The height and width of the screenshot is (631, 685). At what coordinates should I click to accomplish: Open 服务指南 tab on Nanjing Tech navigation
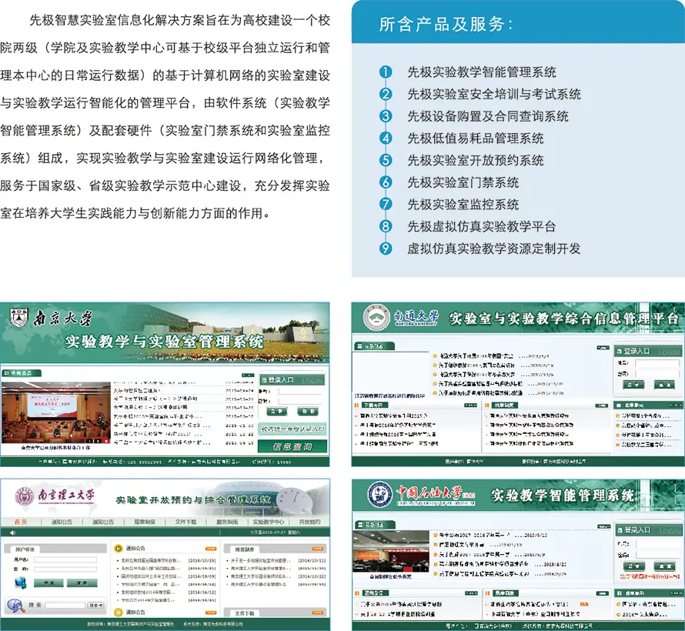(x=227, y=522)
